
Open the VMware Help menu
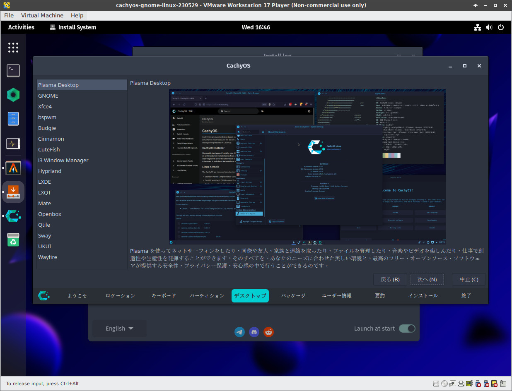pos(77,15)
